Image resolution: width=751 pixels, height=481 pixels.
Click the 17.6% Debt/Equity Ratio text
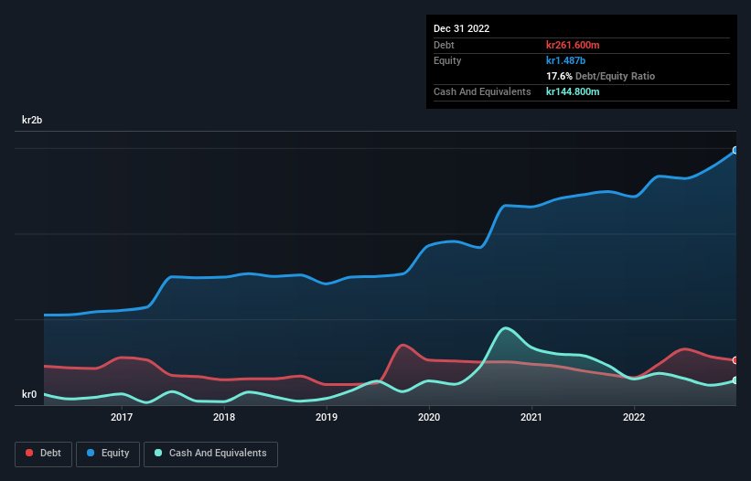pos(601,76)
